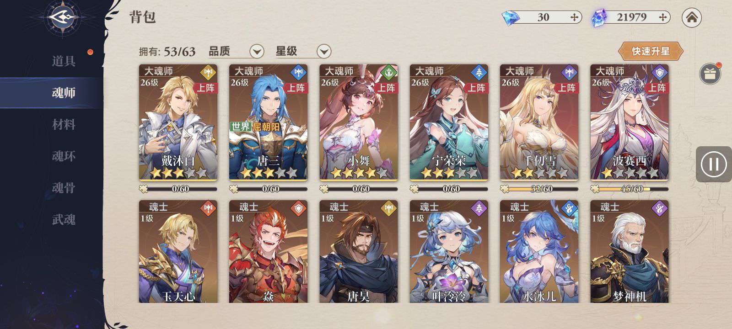The width and height of the screenshot is (732, 329).
Task: Open the 材料 materials tab
Action: pyautogui.click(x=64, y=124)
